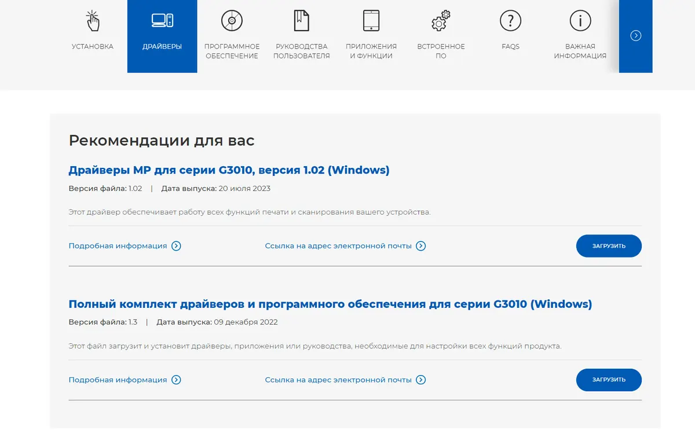695x441 pixels.
Task: Open the FAQS tab
Action: click(x=510, y=36)
